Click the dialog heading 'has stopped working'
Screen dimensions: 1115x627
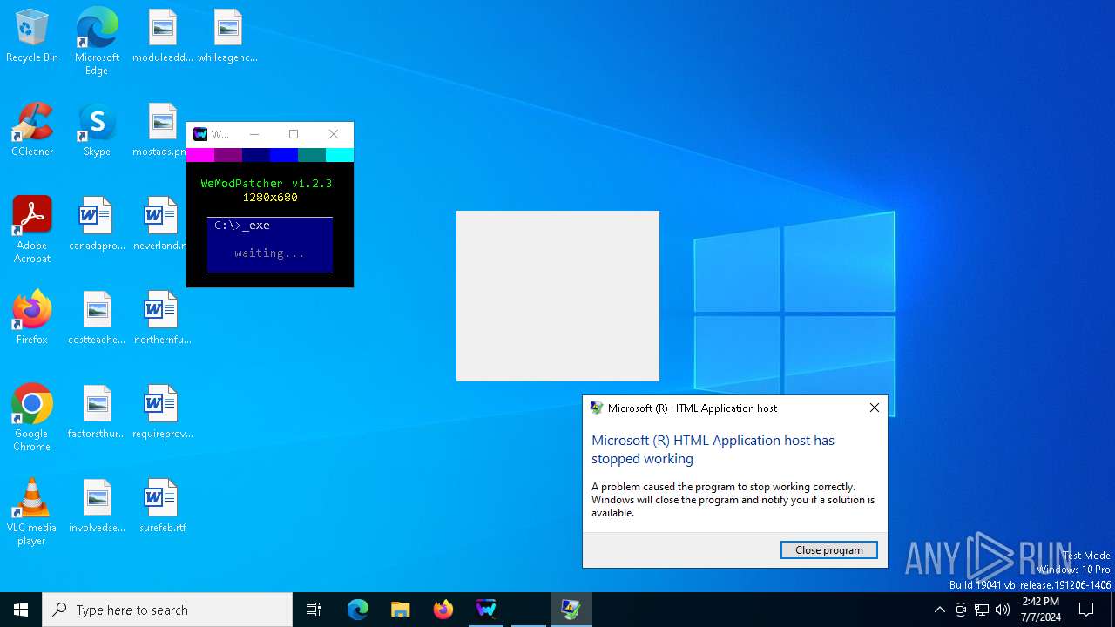click(713, 449)
